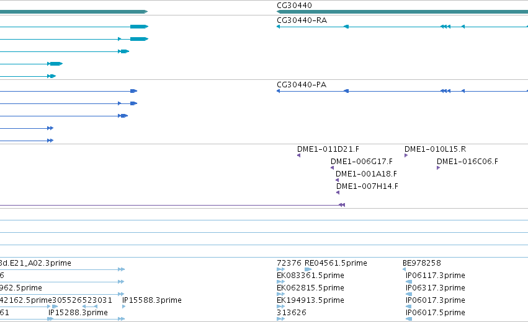Image resolution: width=528 pixels, height=322 pixels.
Task: Click the long purple feature's double arrowhead
Action: [342, 205]
